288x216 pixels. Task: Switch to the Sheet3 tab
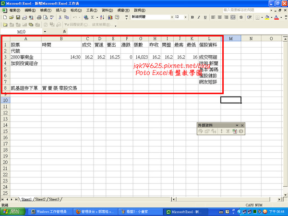point(54,199)
